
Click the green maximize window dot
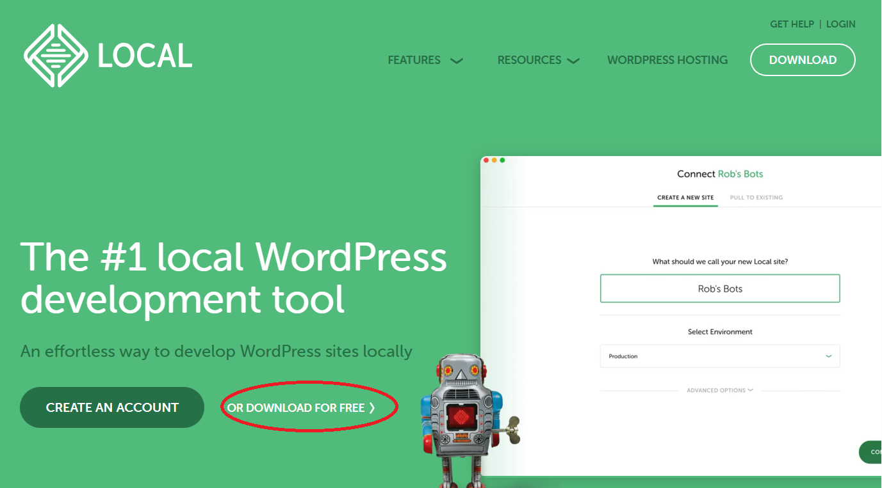502,160
